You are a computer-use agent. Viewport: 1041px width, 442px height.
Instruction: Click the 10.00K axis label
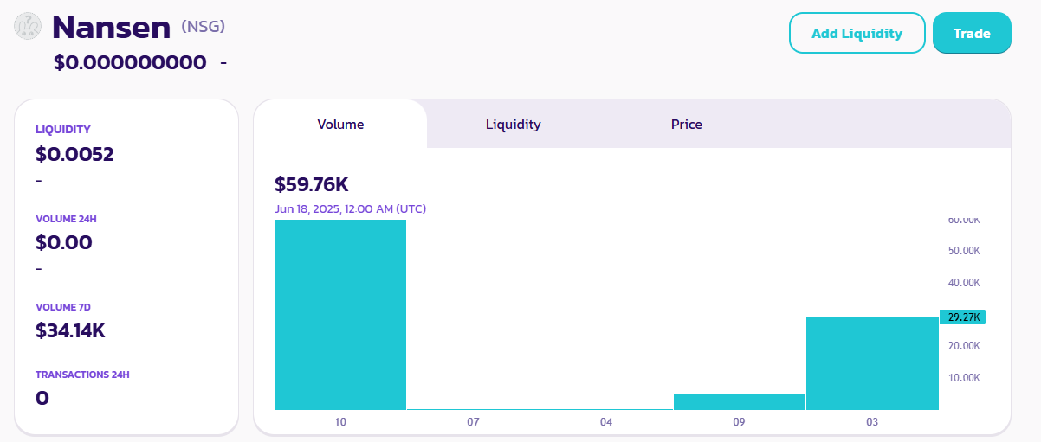tap(963, 378)
